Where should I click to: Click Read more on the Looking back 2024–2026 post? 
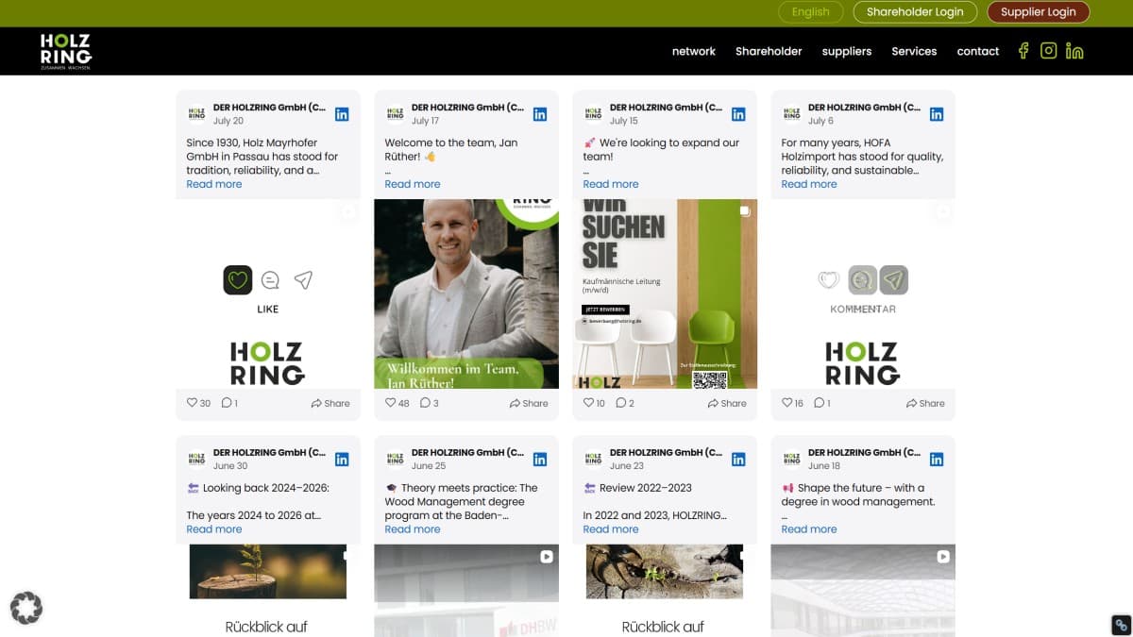[x=214, y=529]
